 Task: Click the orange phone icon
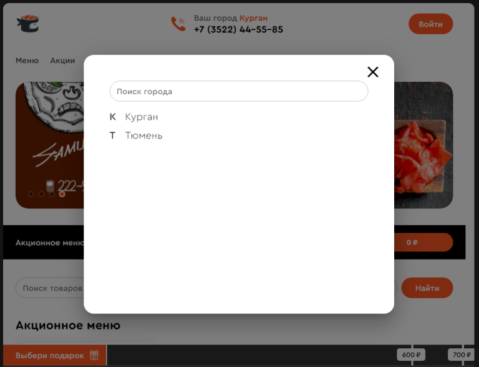pyautogui.click(x=178, y=24)
